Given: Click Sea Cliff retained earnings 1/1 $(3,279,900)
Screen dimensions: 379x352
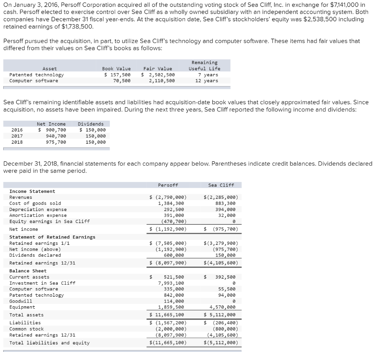Looking at the screenshot, I should click(221, 243).
